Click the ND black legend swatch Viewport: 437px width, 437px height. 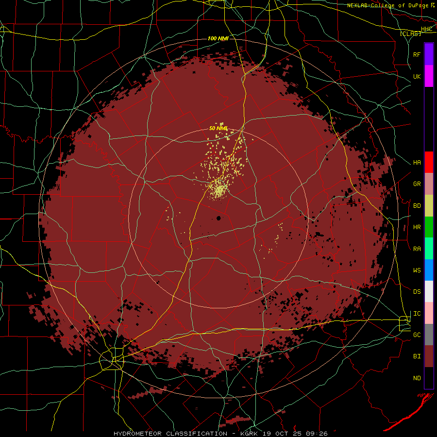[x=429, y=378]
